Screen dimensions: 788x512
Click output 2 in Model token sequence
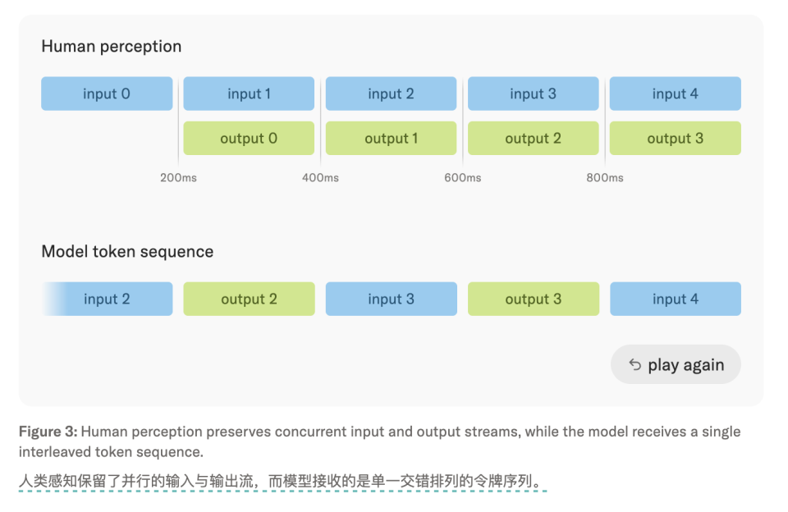tap(250, 299)
